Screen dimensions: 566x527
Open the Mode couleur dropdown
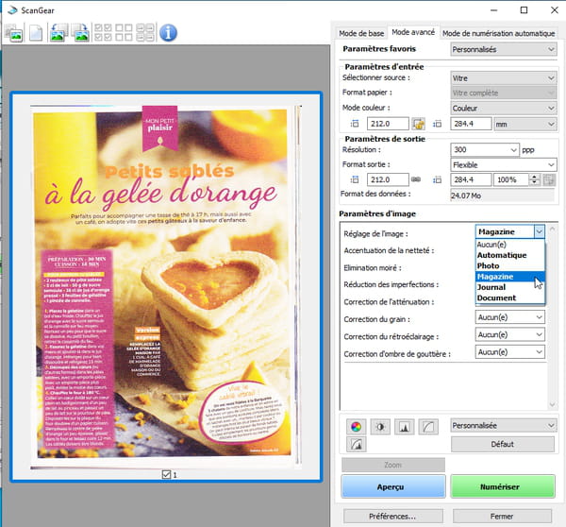(503, 108)
